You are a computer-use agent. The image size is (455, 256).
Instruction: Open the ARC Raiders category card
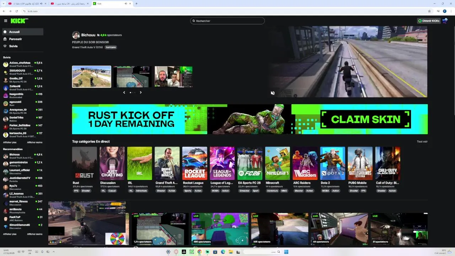pos(305,163)
